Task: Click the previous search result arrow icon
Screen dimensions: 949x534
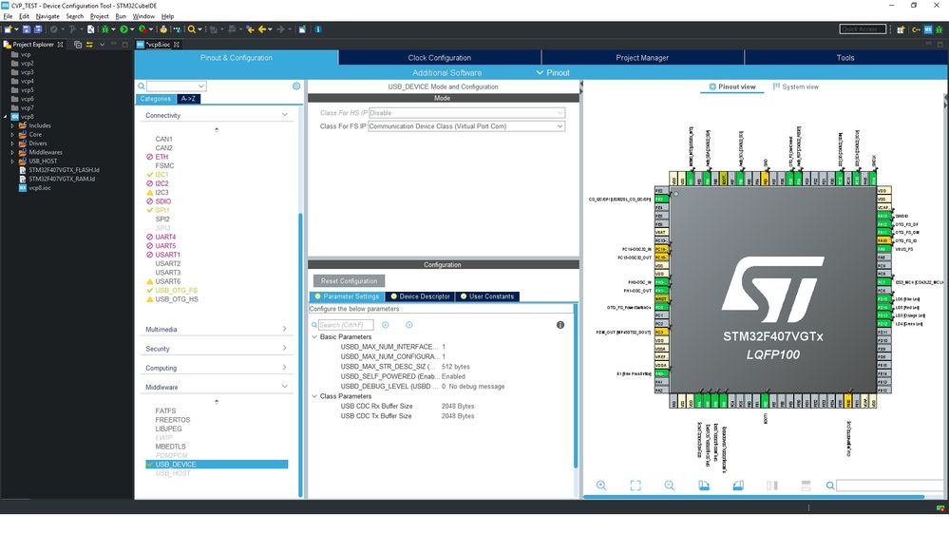Action: 386,325
